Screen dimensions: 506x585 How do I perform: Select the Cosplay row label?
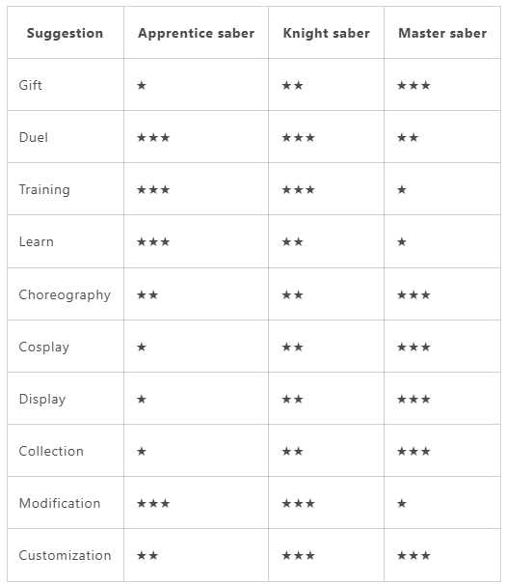(x=44, y=347)
